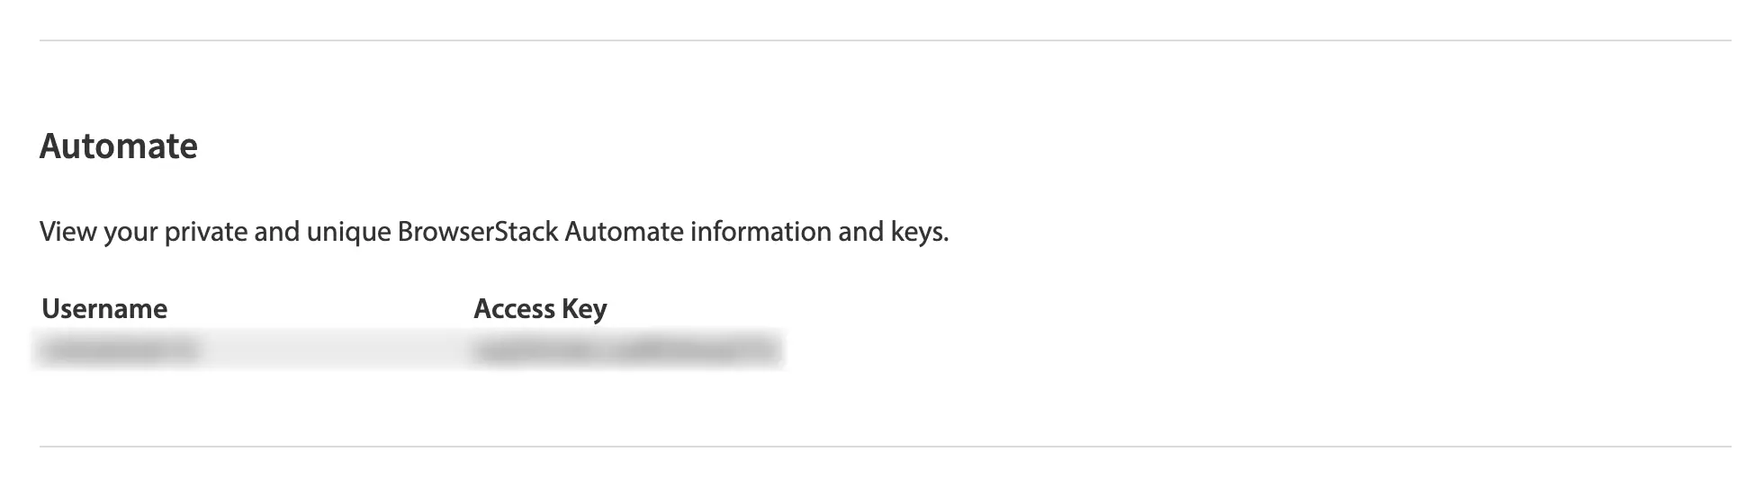This screenshot has height=496, width=1764.
Task: Click the word Key in the Access Key label
Action: 584,309
